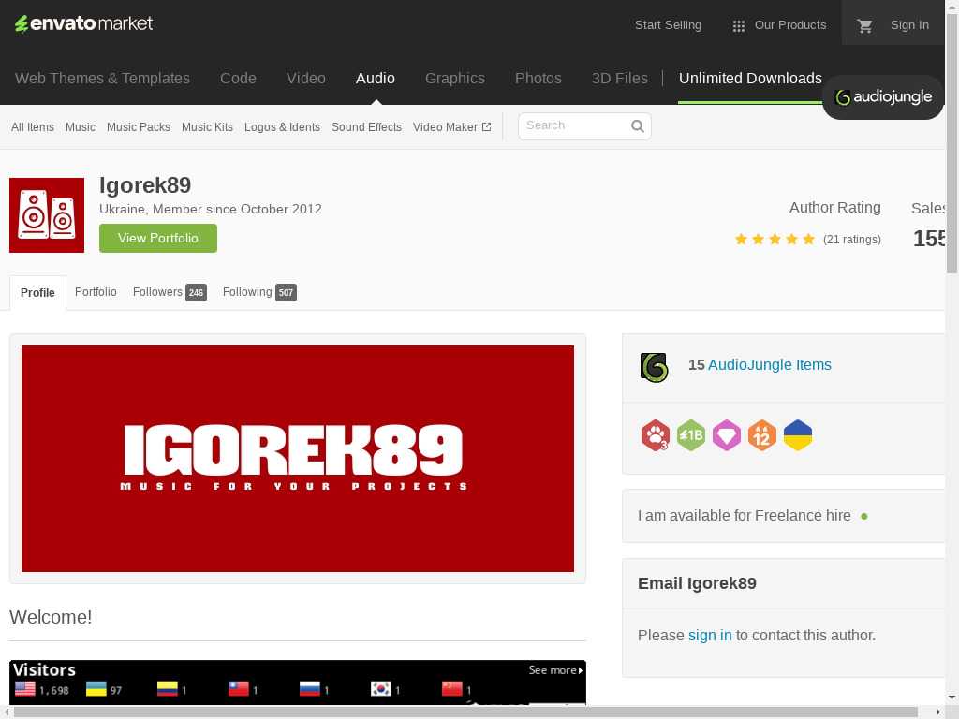Click the scrollbar down arrow

click(952, 697)
